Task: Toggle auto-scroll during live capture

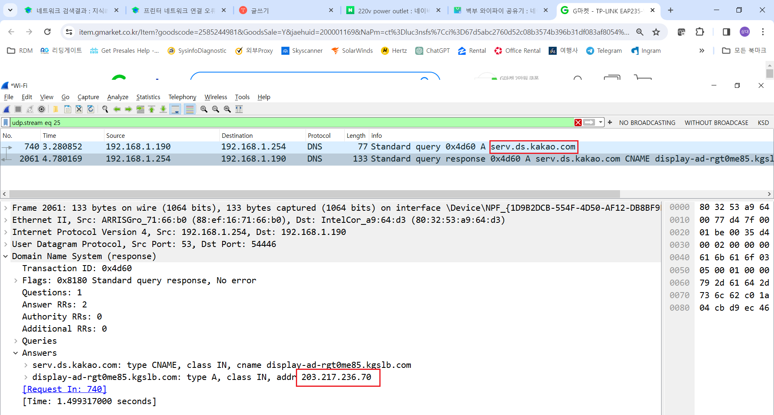Action: coord(175,109)
